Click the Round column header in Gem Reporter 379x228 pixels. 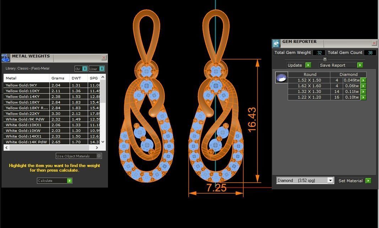[310, 74]
